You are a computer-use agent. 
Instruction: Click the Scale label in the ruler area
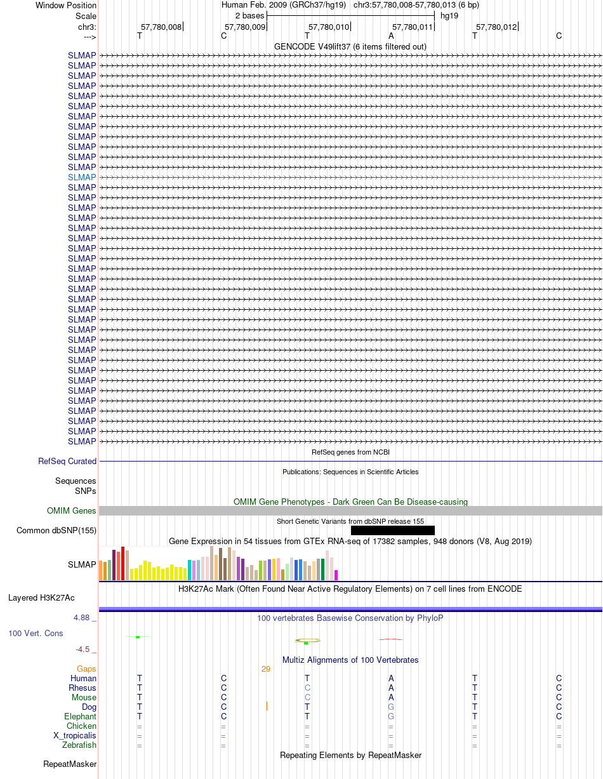click(86, 16)
